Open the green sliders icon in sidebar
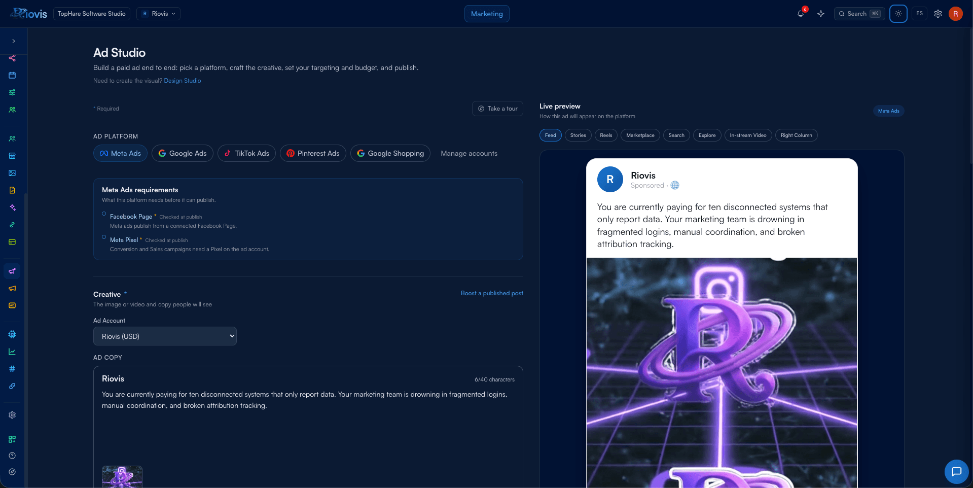This screenshot has width=973, height=488. (12, 92)
